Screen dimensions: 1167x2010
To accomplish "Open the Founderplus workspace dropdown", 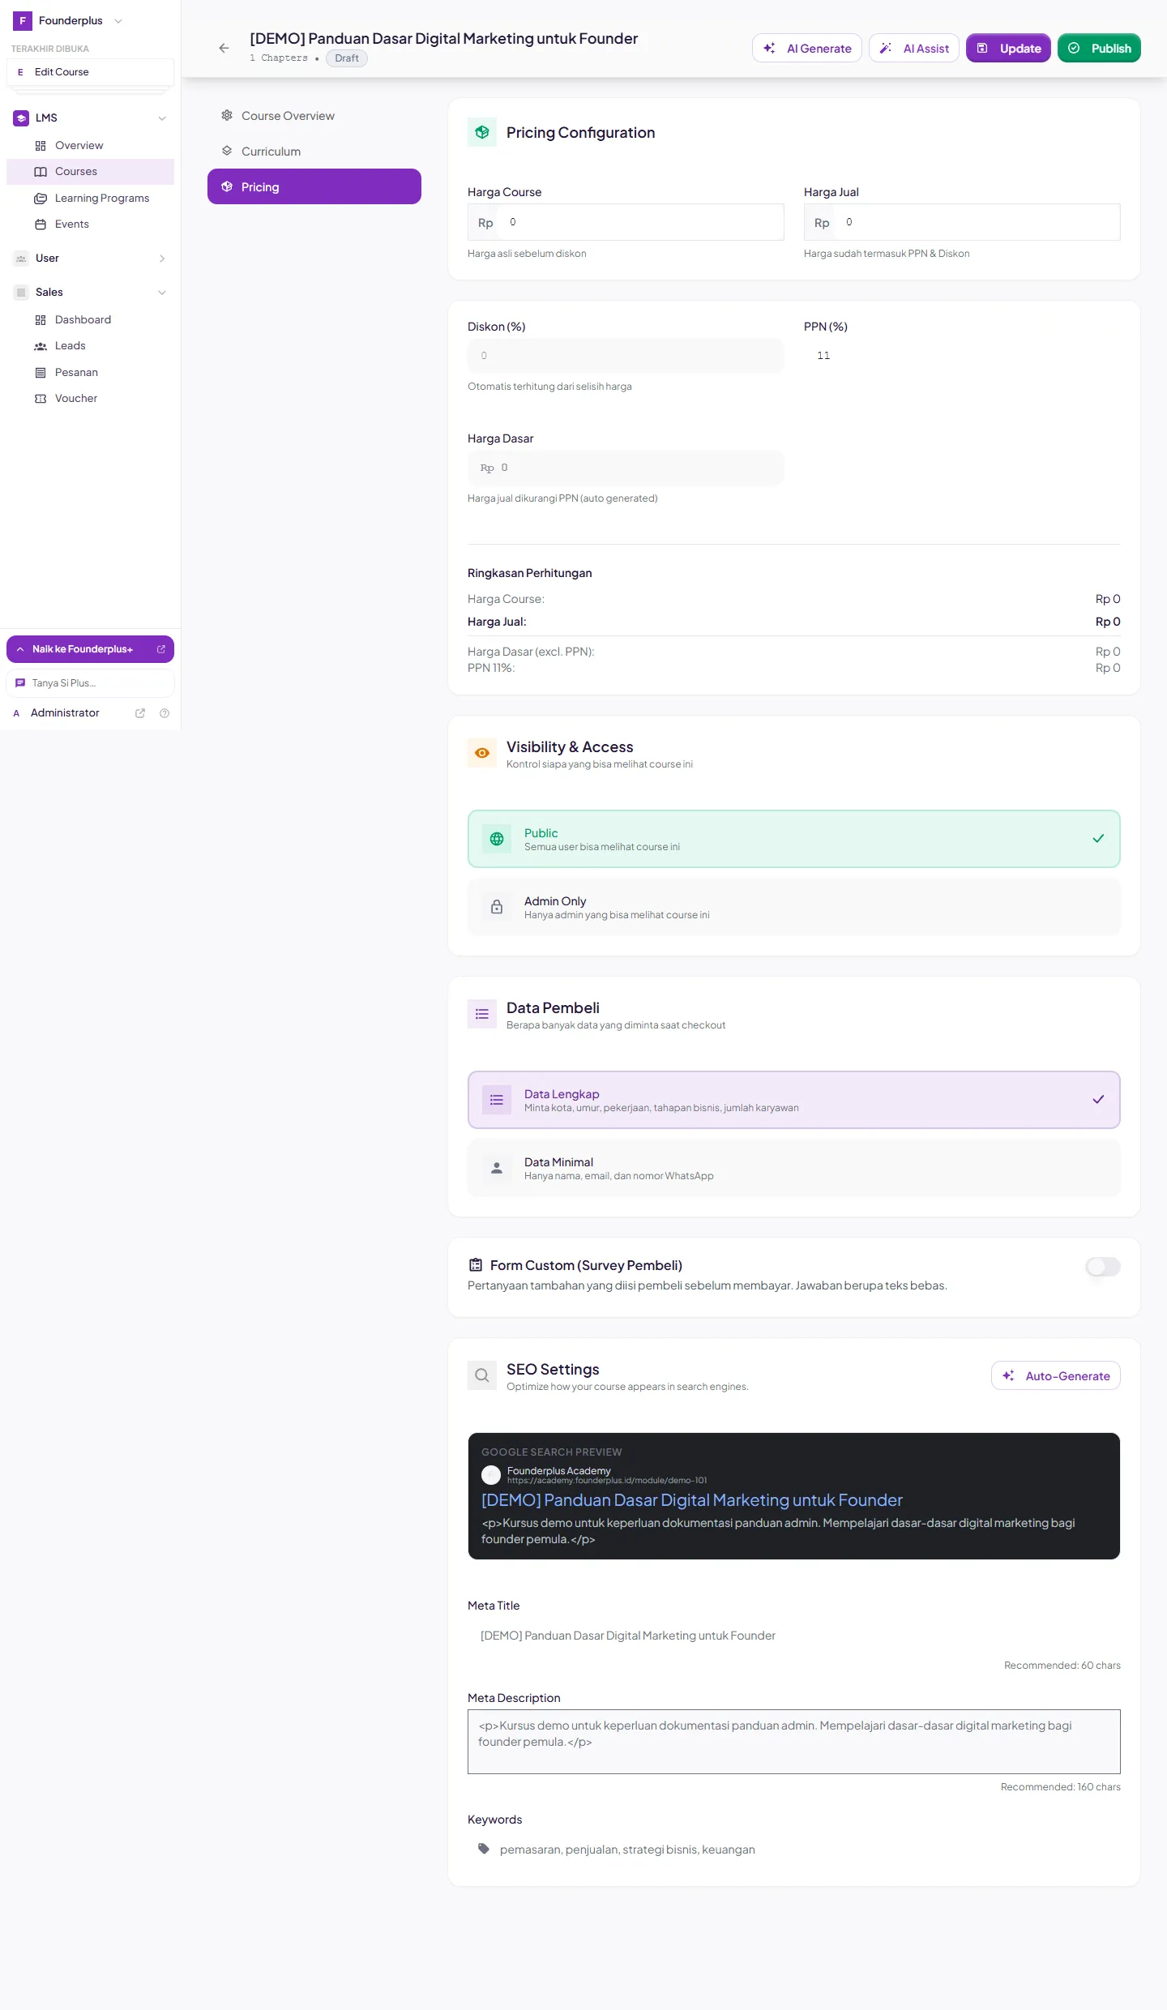I will [118, 21].
